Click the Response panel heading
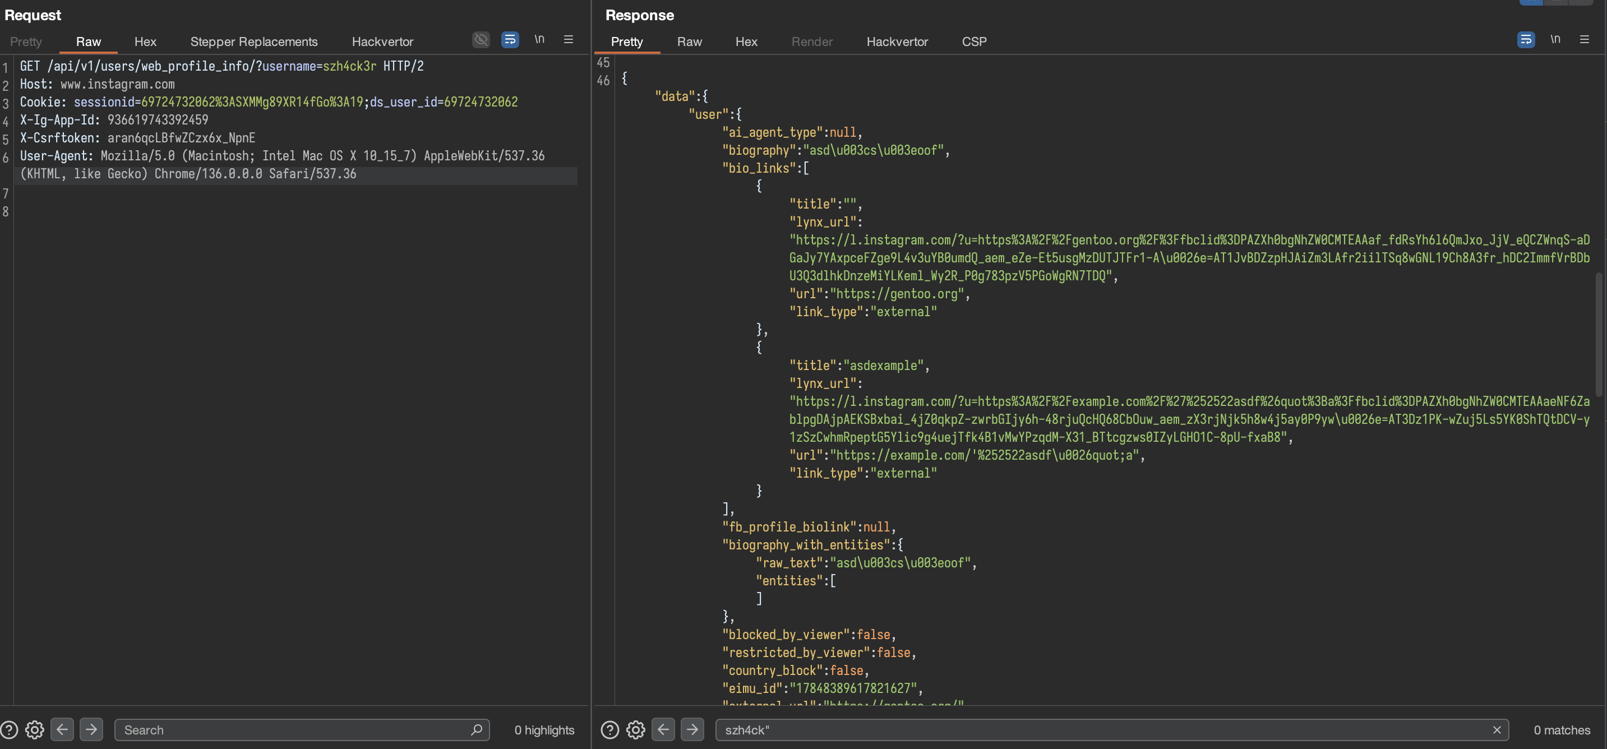The width and height of the screenshot is (1607, 749). (639, 15)
